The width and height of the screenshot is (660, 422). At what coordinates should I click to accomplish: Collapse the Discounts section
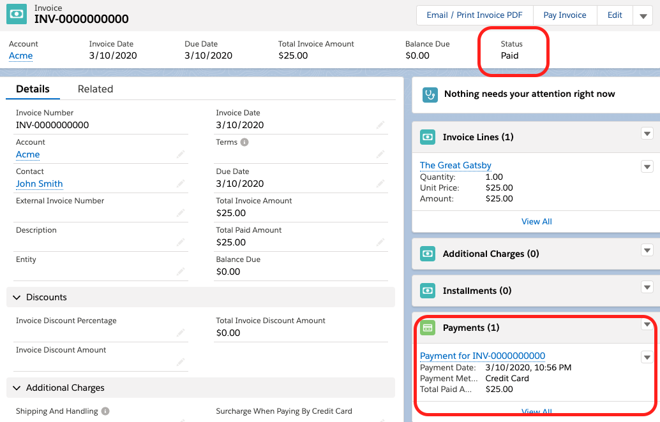[16, 298]
